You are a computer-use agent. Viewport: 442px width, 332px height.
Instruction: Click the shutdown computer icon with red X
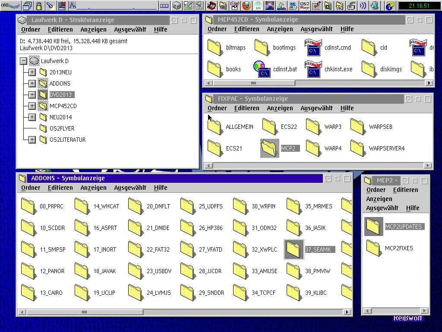click(62, 6)
